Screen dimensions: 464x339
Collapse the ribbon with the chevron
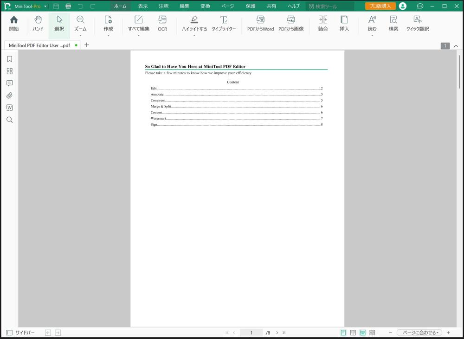point(456,46)
